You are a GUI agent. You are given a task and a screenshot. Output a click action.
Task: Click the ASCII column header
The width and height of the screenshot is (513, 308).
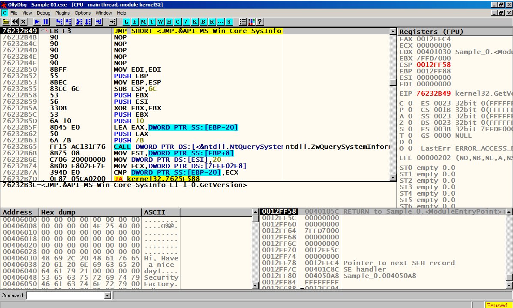coord(161,212)
